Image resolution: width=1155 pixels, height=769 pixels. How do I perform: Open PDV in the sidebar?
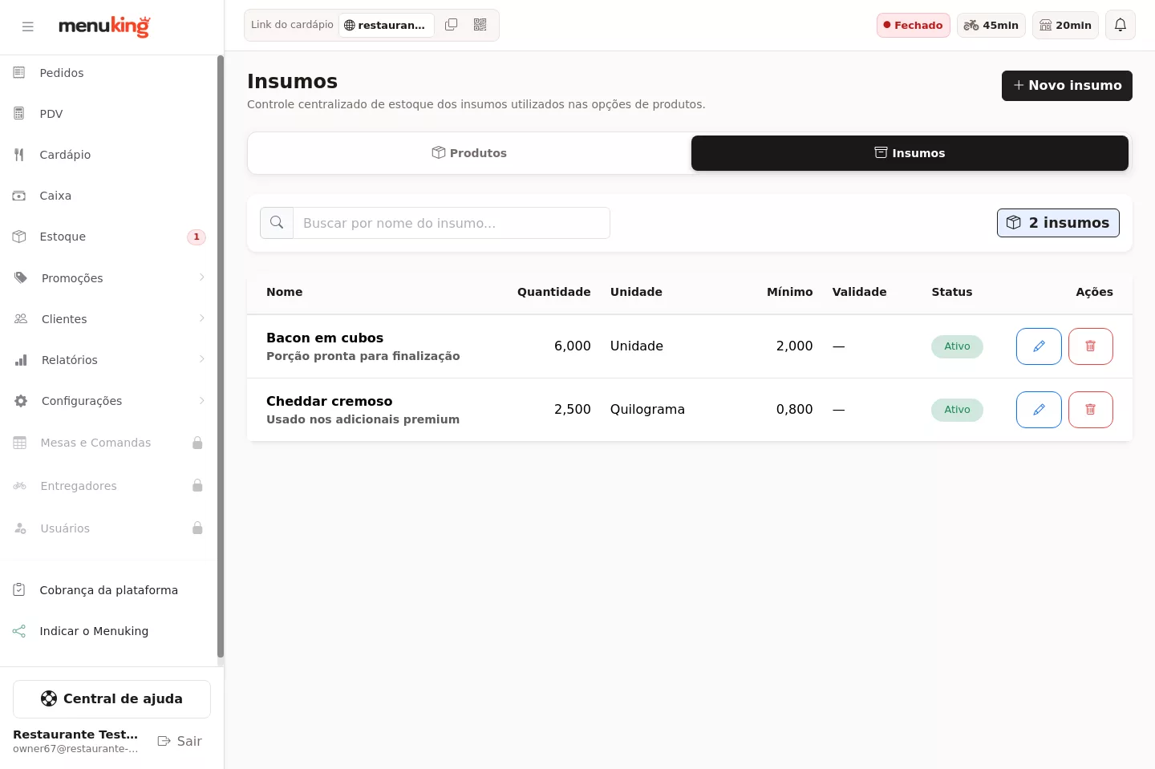109,114
